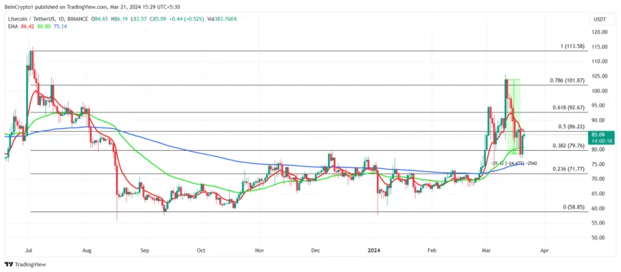This screenshot has width=621, height=272.
Task: Click the Vol 383.768K volume readout
Action: [226, 19]
